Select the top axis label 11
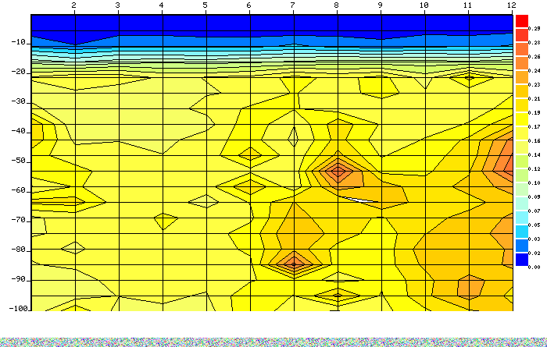The image size is (547, 347). click(x=468, y=5)
